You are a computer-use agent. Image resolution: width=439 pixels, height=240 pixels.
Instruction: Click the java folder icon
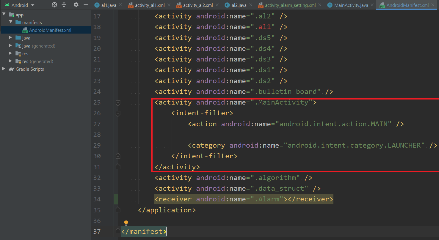[x=18, y=38]
